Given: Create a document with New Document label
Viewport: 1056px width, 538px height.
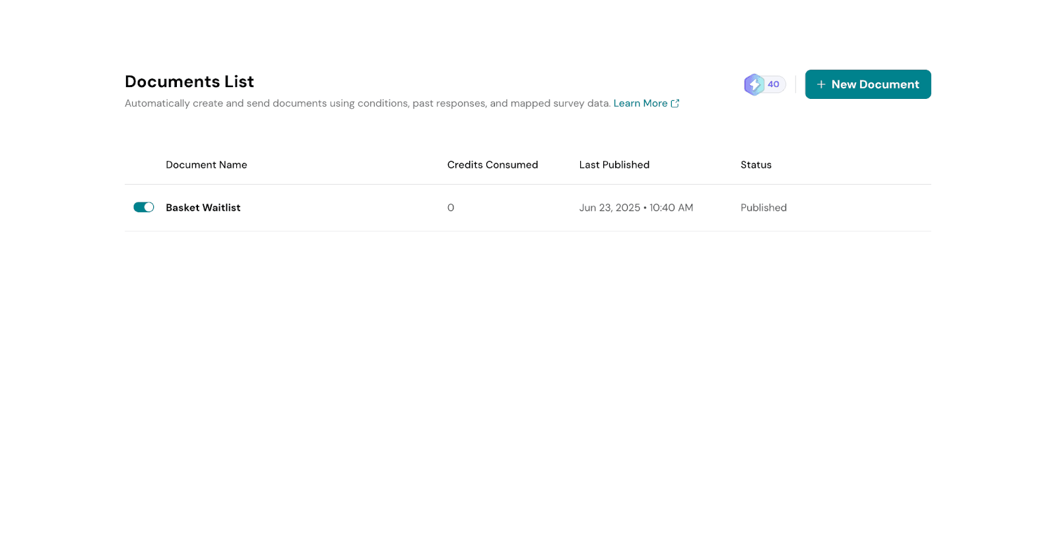Looking at the screenshot, I should [874, 84].
